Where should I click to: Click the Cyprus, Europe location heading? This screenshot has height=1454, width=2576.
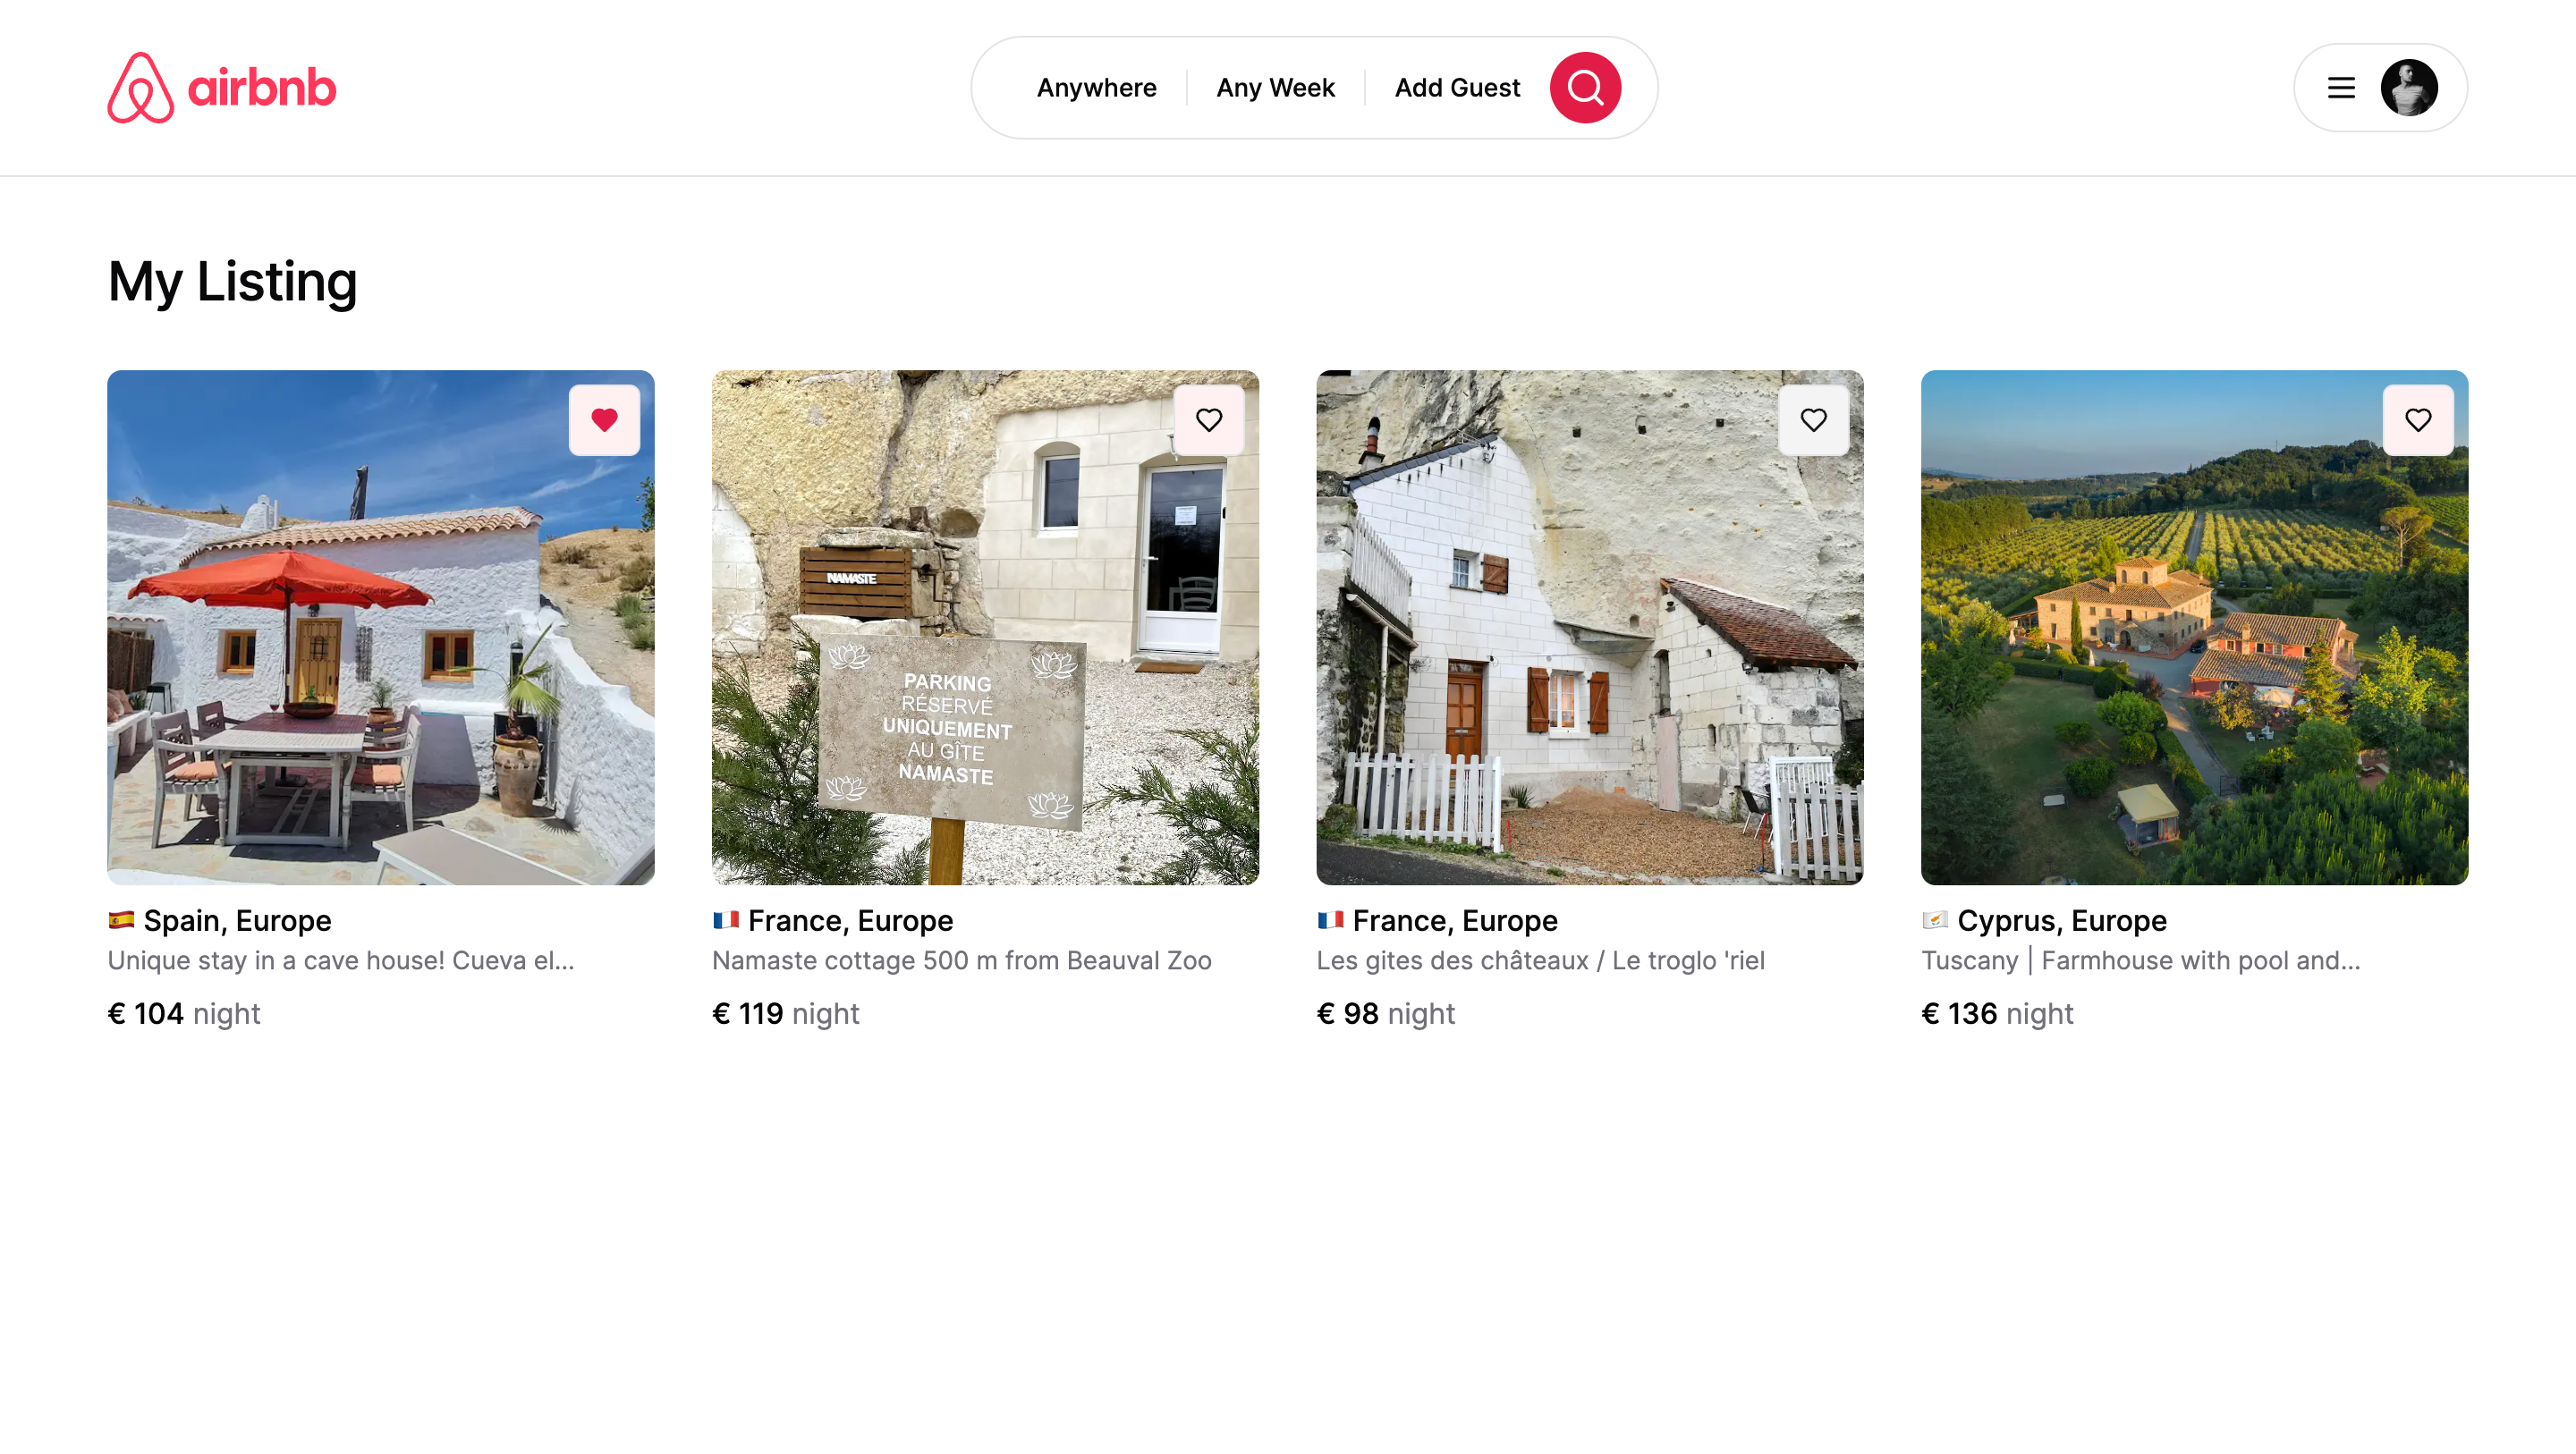[2061, 920]
